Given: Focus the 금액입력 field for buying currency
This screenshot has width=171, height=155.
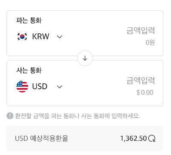Looking at the screenshot, I should pyautogui.click(x=141, y=80).
